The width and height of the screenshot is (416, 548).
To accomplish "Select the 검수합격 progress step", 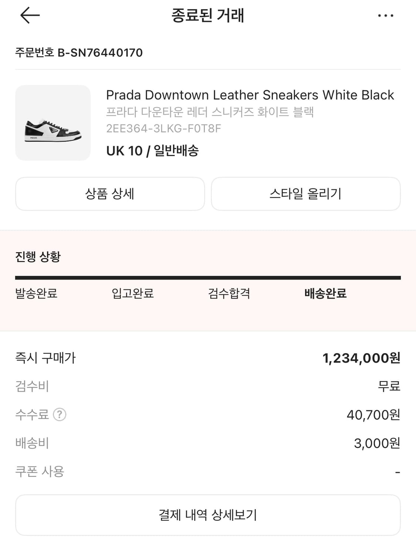I will (229, 293).
